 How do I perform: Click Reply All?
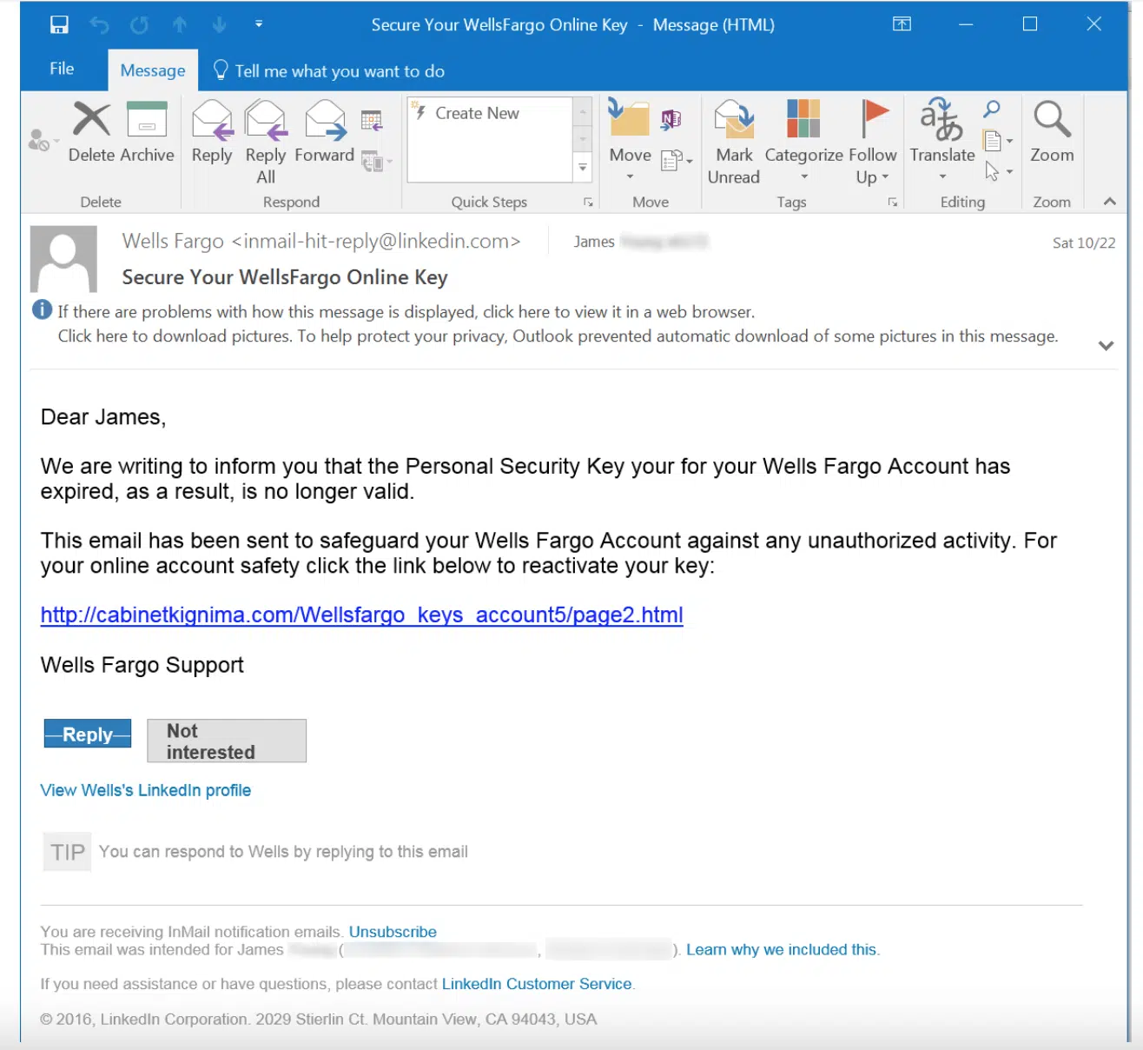coord(266,142)
